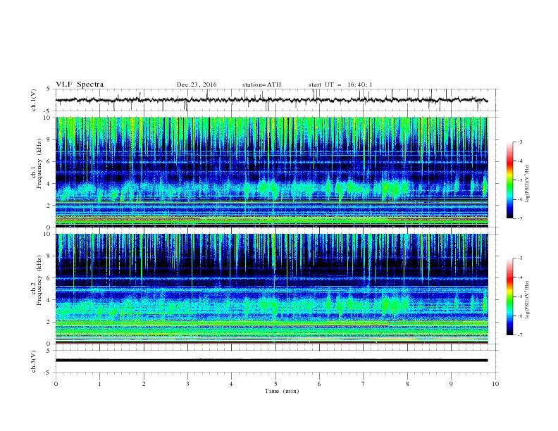
Task: Click the ch.2 spectrogram color bar
Action: click(509, 296)
